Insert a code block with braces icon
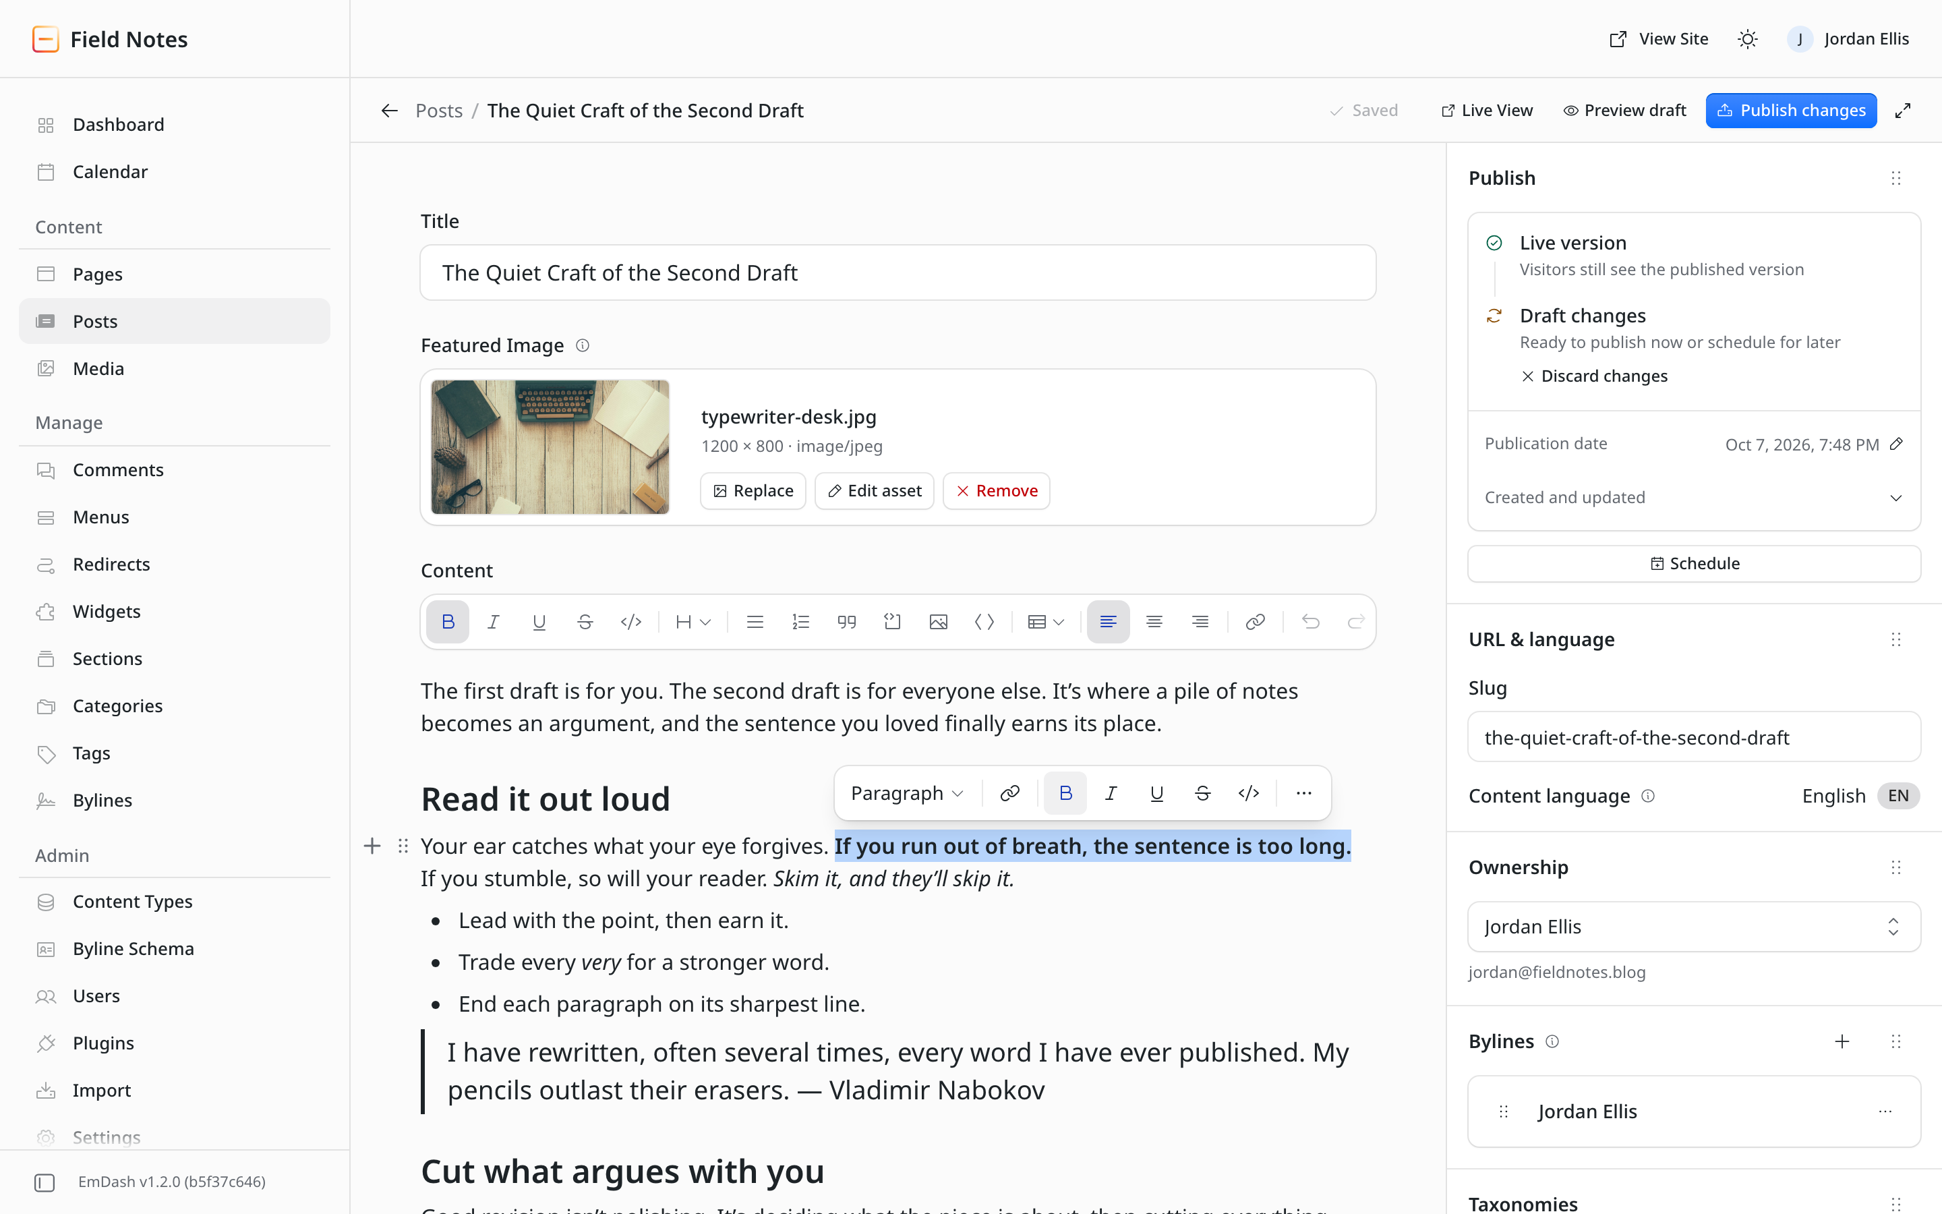This screenshot has width=1942, height=1214. (984, 621)
